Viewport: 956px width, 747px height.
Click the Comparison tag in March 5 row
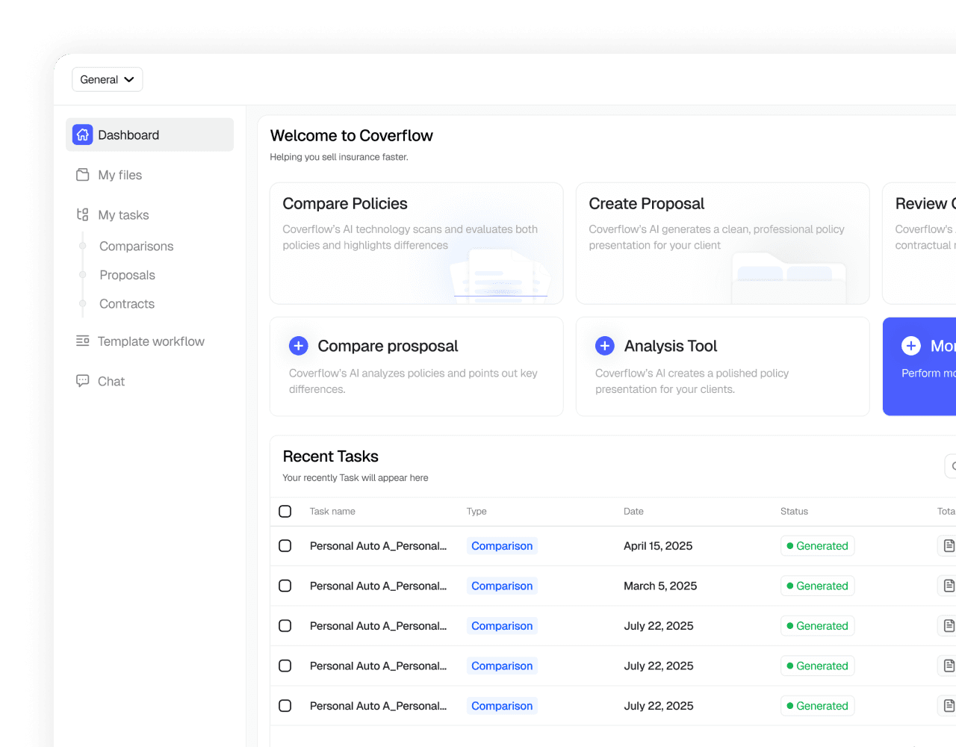[502, 586]
